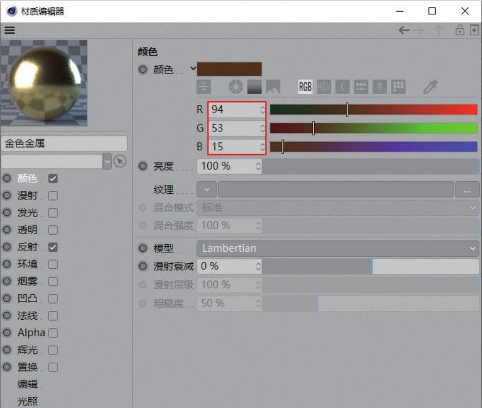
Task: Click the gold sphere material preview
Action: click(x=44, y=83)
